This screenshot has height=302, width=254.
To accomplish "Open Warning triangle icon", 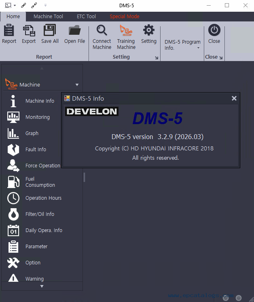I will [13, 278].
